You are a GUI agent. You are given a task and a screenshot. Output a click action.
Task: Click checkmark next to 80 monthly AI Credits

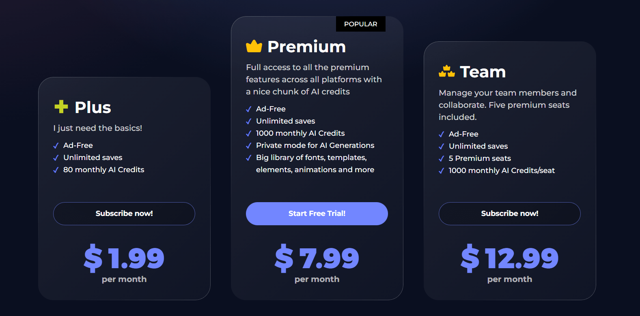click(x=56, y=170)
